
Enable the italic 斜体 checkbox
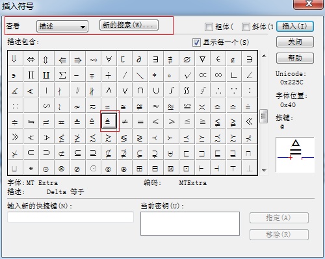coord(246,27)
